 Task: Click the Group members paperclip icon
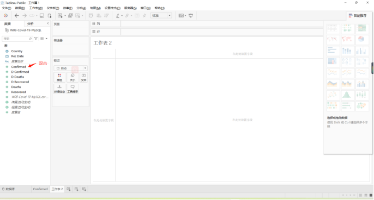[127, 16]
